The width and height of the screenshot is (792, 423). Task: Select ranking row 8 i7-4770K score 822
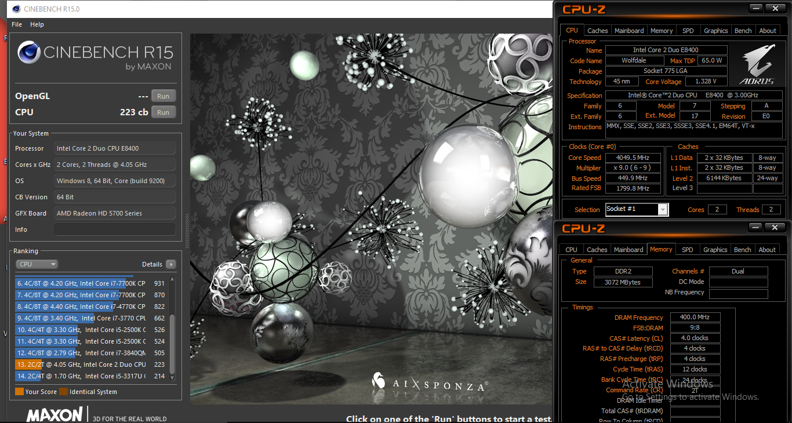point(91,307)
